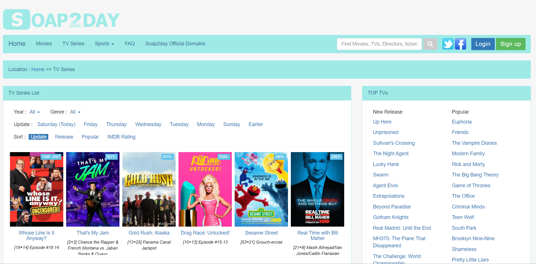Click the Gold Rush: Alaska title link

point(149,233)
